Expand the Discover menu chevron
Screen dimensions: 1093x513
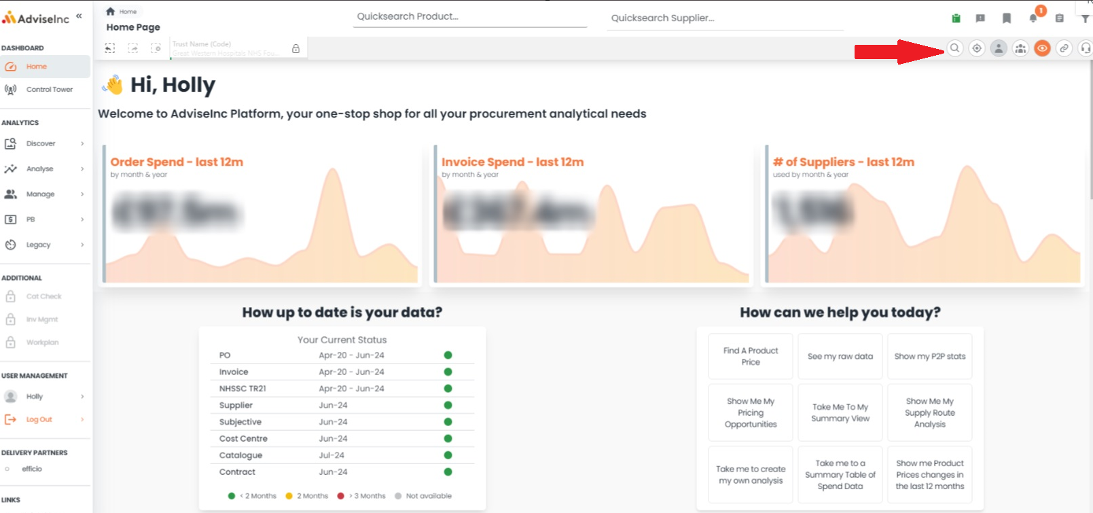pyautogui.click(x=82, y=143)
